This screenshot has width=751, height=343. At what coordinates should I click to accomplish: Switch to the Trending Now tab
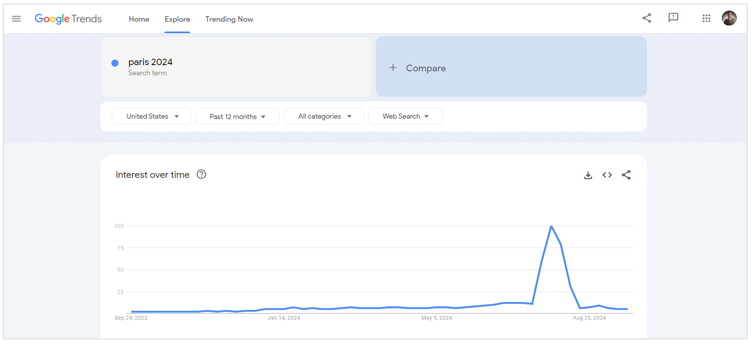pyautogui.click(x=229, y=19)
